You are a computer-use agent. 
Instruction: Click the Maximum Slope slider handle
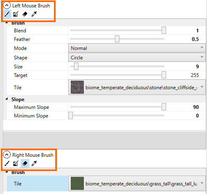164,107
